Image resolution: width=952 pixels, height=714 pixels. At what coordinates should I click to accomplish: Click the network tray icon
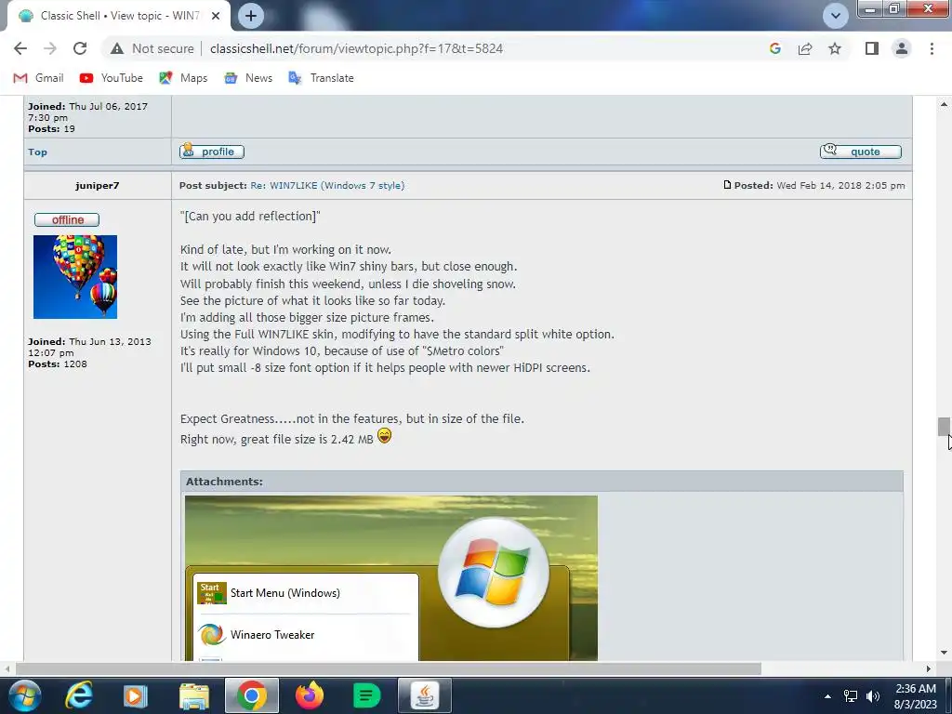click(851, 696)
